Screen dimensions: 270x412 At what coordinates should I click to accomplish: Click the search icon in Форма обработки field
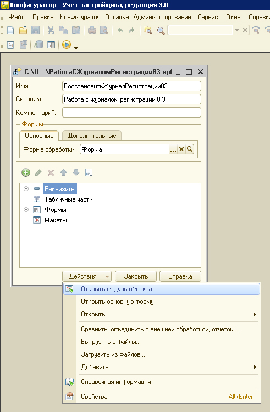[x=190, y=149]
